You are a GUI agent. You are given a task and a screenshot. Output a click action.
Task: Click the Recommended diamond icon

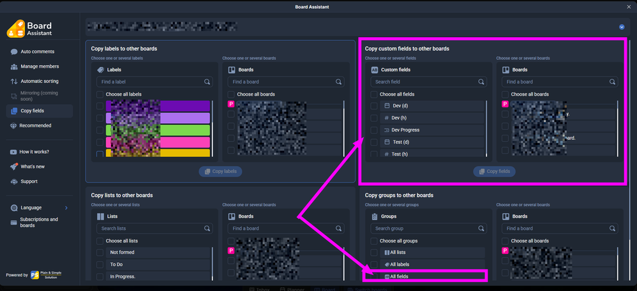13,126
